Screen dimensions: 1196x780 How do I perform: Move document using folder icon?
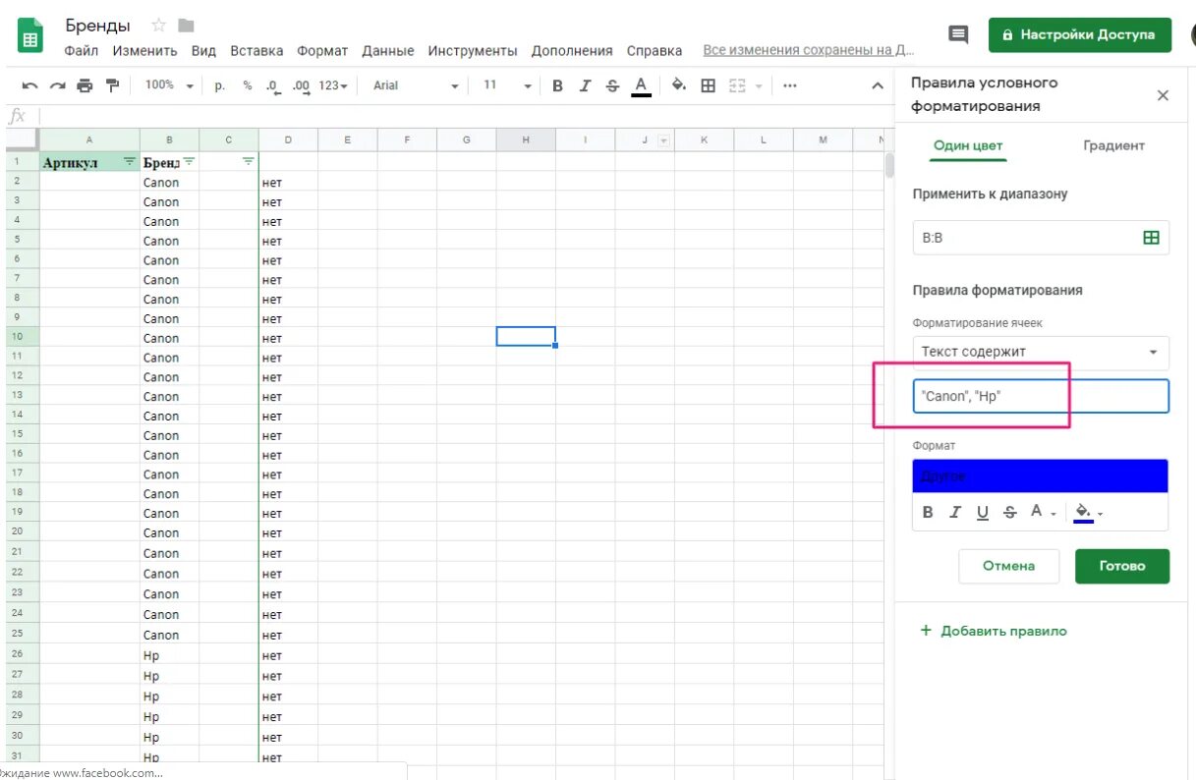click(186, 26)
